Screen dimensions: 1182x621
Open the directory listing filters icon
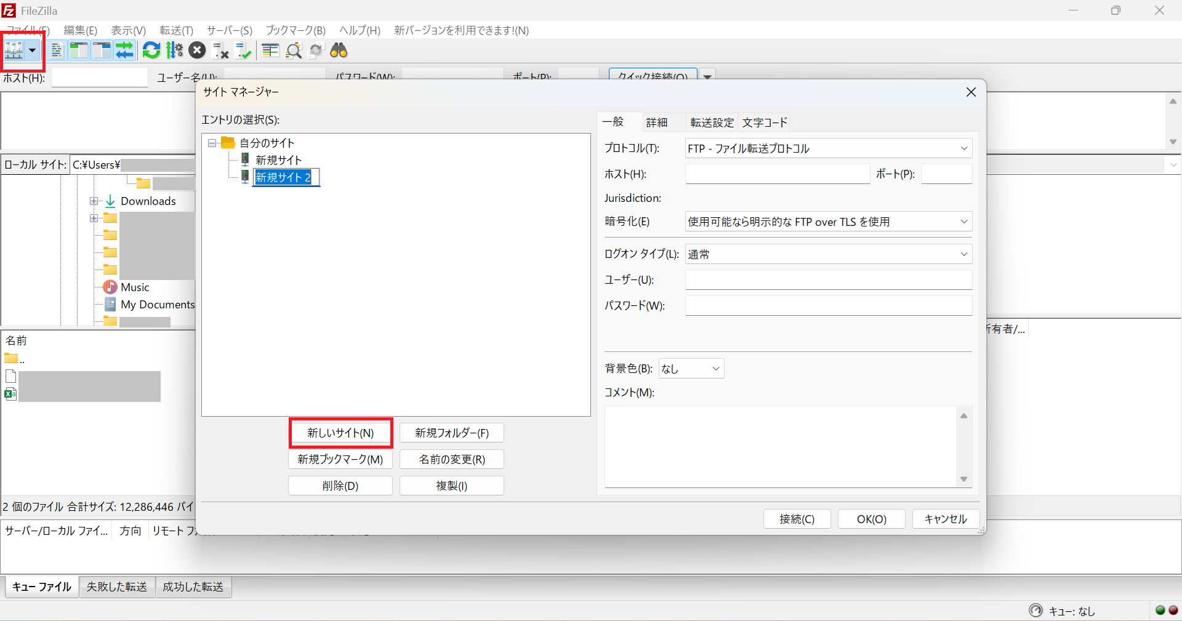click(x=270, y=50)
